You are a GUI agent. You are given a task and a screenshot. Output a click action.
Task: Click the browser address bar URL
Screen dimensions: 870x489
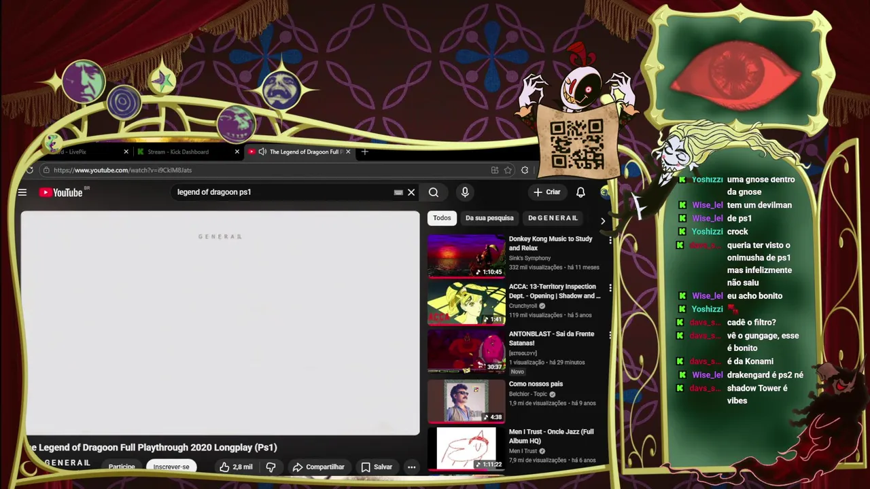pyautogui.click(x=122, y=170)
